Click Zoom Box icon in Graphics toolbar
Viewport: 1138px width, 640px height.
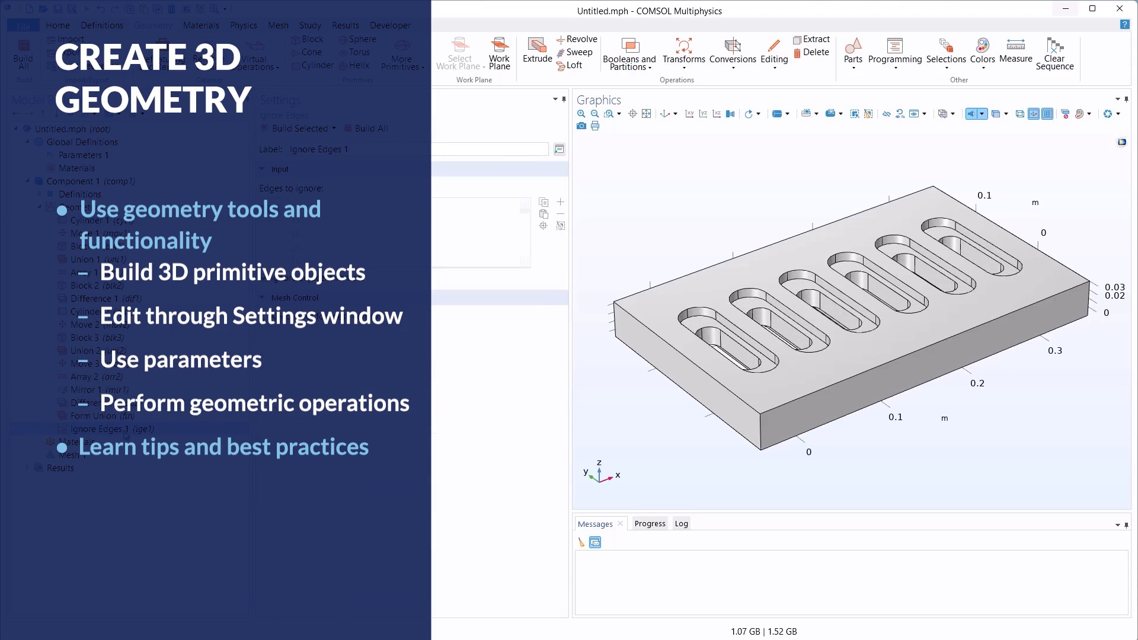tap(609, 114)
